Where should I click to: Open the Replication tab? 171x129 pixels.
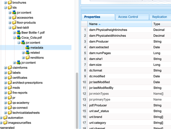[160, 17]
